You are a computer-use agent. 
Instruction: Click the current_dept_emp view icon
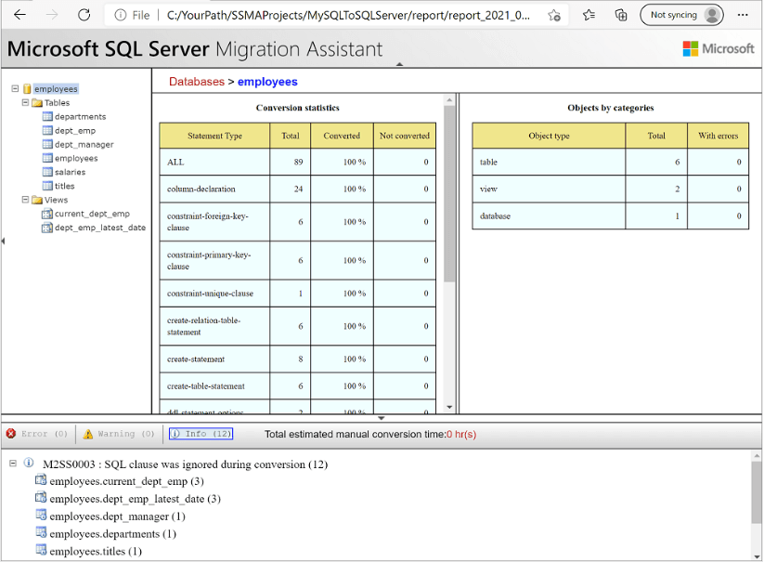pyautogui.click(x=47, y=214)
